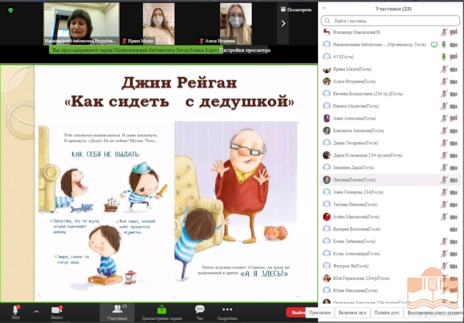This screenshot has width=464, height=323.
Task: Open the Участники panel button
Action: point(117,313)
